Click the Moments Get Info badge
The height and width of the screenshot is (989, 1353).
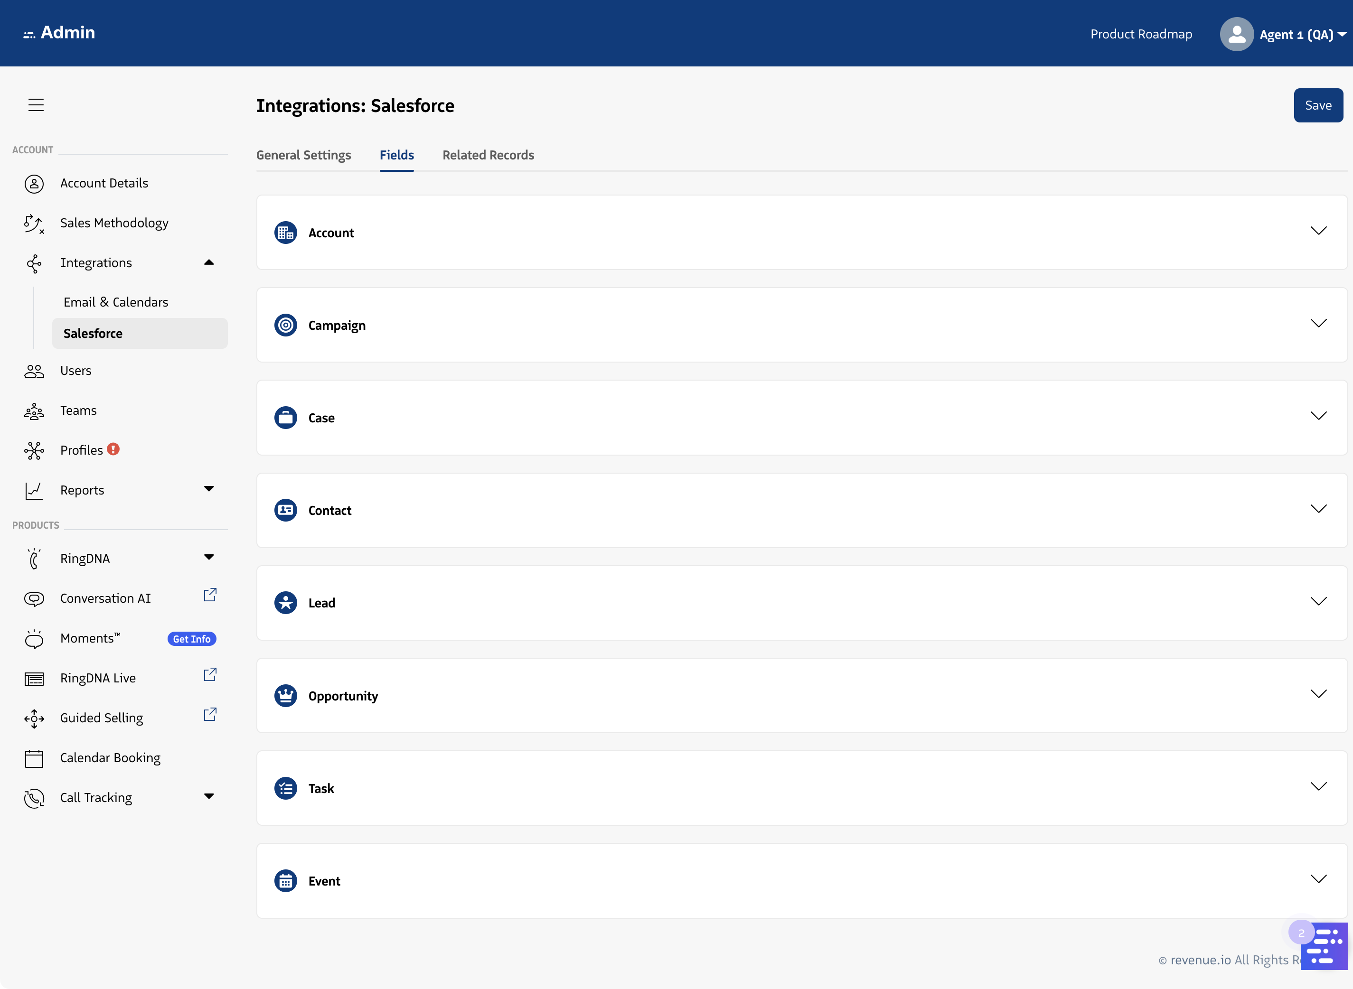click(192, 639)
